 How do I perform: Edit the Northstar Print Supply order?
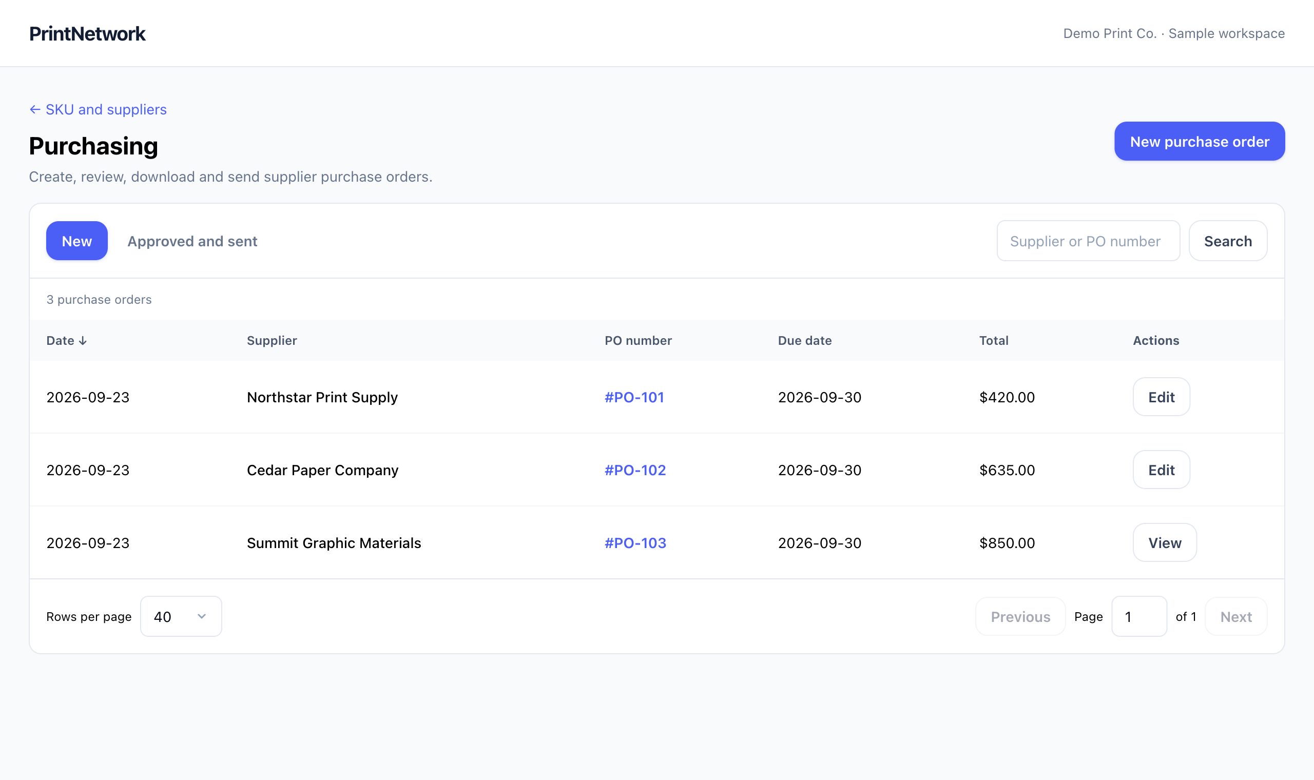pyautogui.click(x=1161, y=397)
